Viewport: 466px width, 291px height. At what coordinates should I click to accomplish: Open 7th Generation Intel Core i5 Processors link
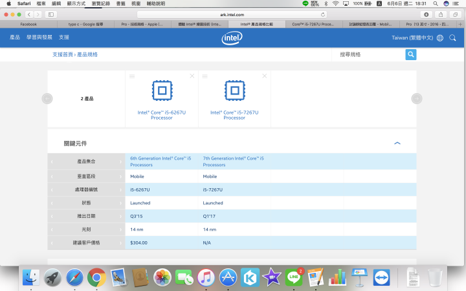point(233,162)
